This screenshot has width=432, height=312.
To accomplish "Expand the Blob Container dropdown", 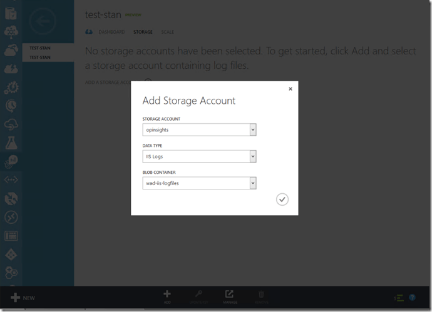I will pyautogui.click(x=253, y=183).
